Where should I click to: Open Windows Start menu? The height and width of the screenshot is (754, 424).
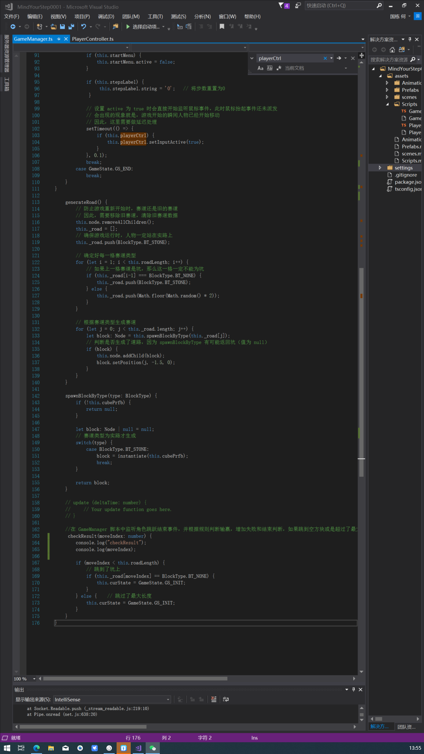coord(7,748)
